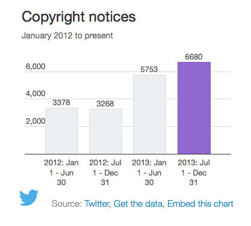Click the 3268 bar for Jul–Dec 2012

pyautogui.click(x=105, y=132)
